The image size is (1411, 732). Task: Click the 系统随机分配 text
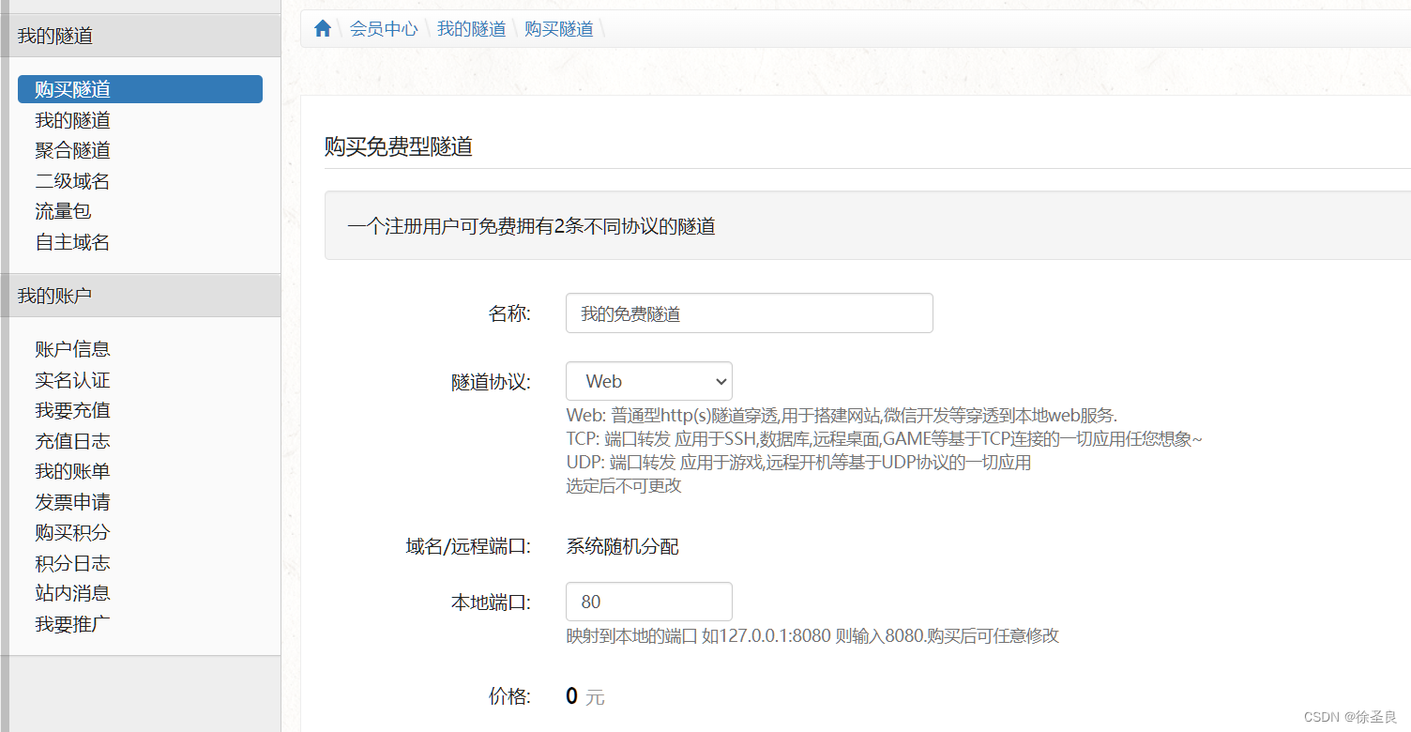click(x=622, y=546)
